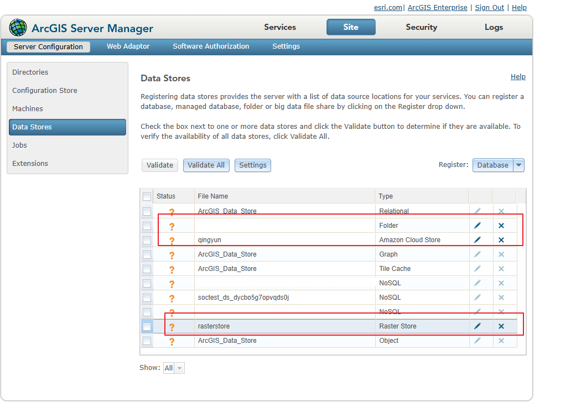Screen dimensions: 576x407
Task: Click the rasterstore row status icon
Action: 172,327
